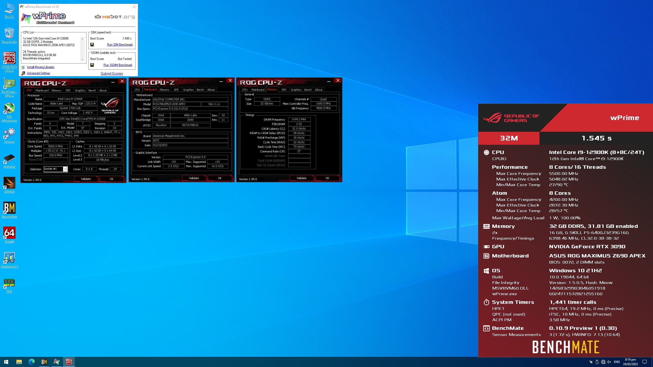
Task: Click Core Speed value 5500.0 MHz
Action: (x=56, y=146)
